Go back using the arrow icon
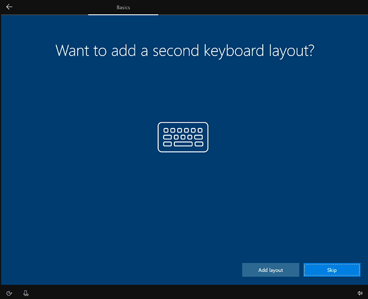Viewport: 368px width, 299px height. click(9, 7)
